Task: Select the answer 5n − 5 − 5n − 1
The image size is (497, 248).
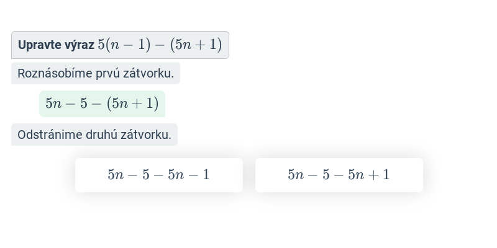Action: [158, 175]
